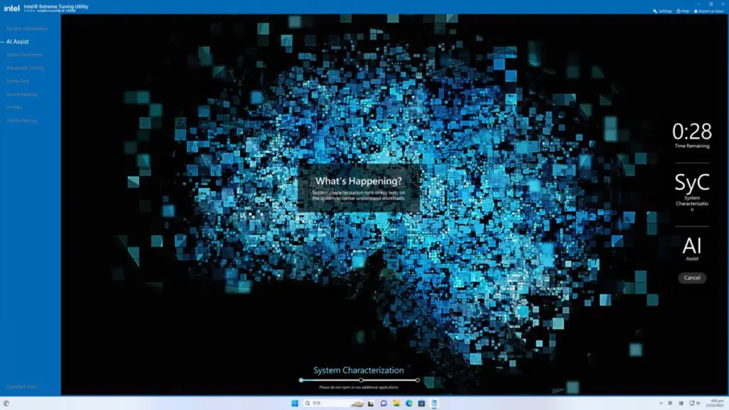Open Settings via the wrench icon
The image size is (729, 410).
pos(655,11)
